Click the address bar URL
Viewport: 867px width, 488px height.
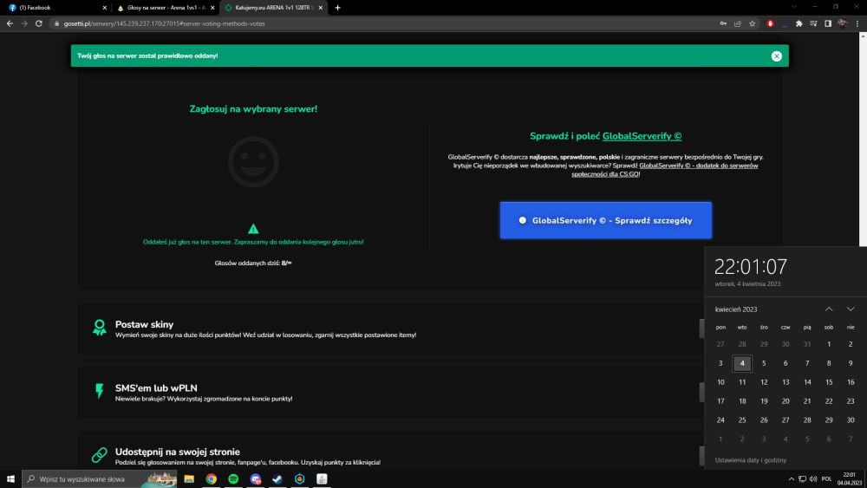[x=164, y=23]
